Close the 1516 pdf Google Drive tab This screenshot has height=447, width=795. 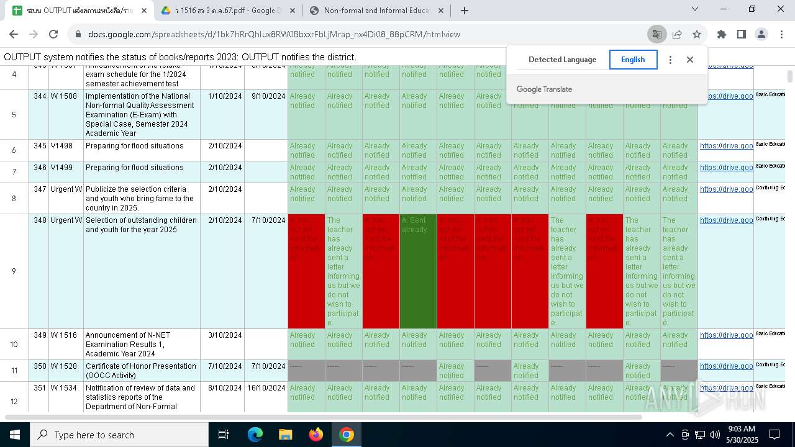292,11
